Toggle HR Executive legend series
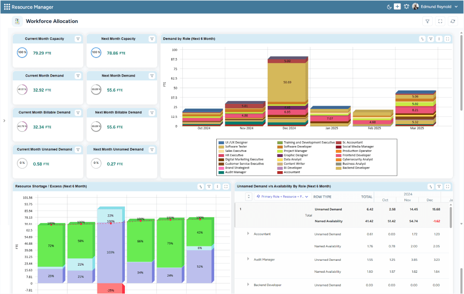 [x=231, y=155]
